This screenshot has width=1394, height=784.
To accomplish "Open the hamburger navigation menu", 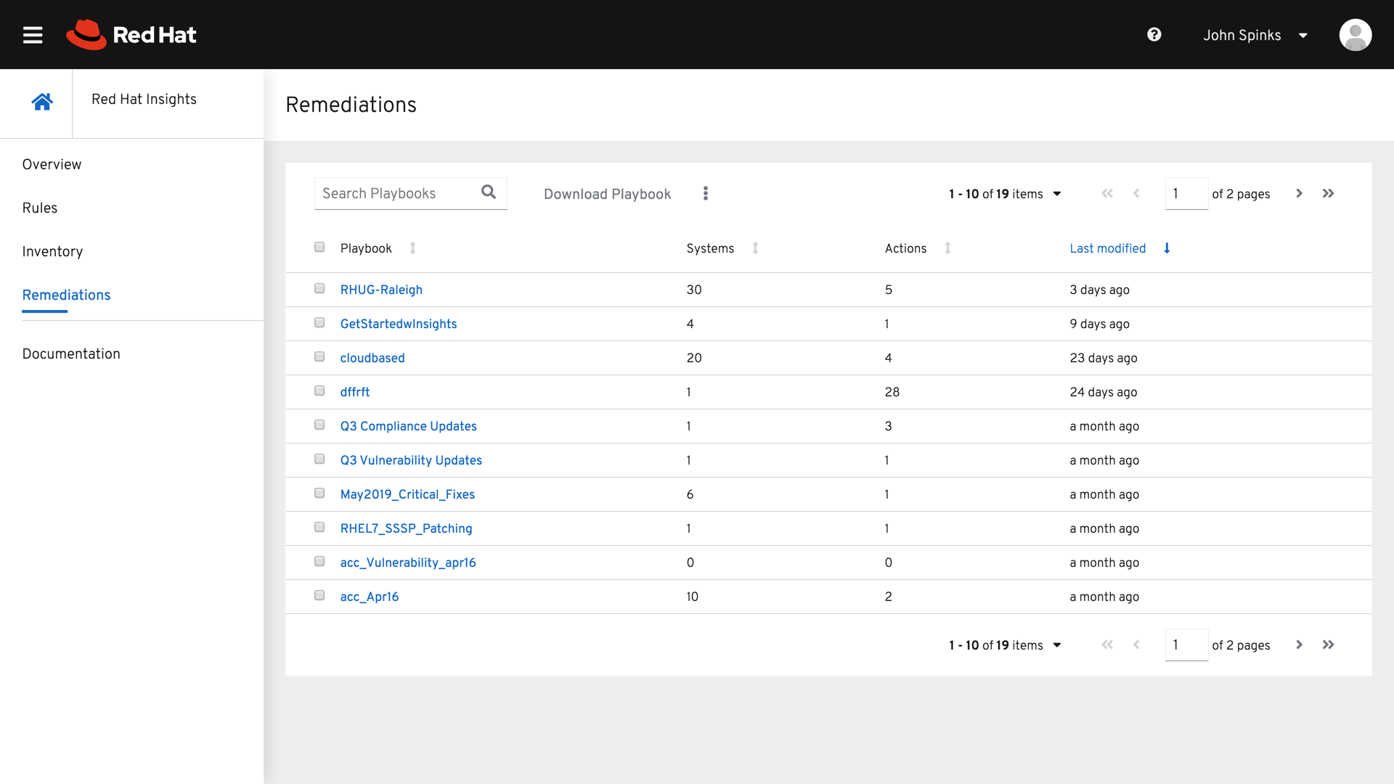I will [x=33, y=35].
